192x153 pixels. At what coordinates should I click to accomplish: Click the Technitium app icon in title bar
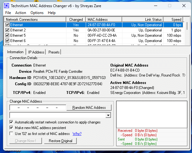click(x=7, y=6)
